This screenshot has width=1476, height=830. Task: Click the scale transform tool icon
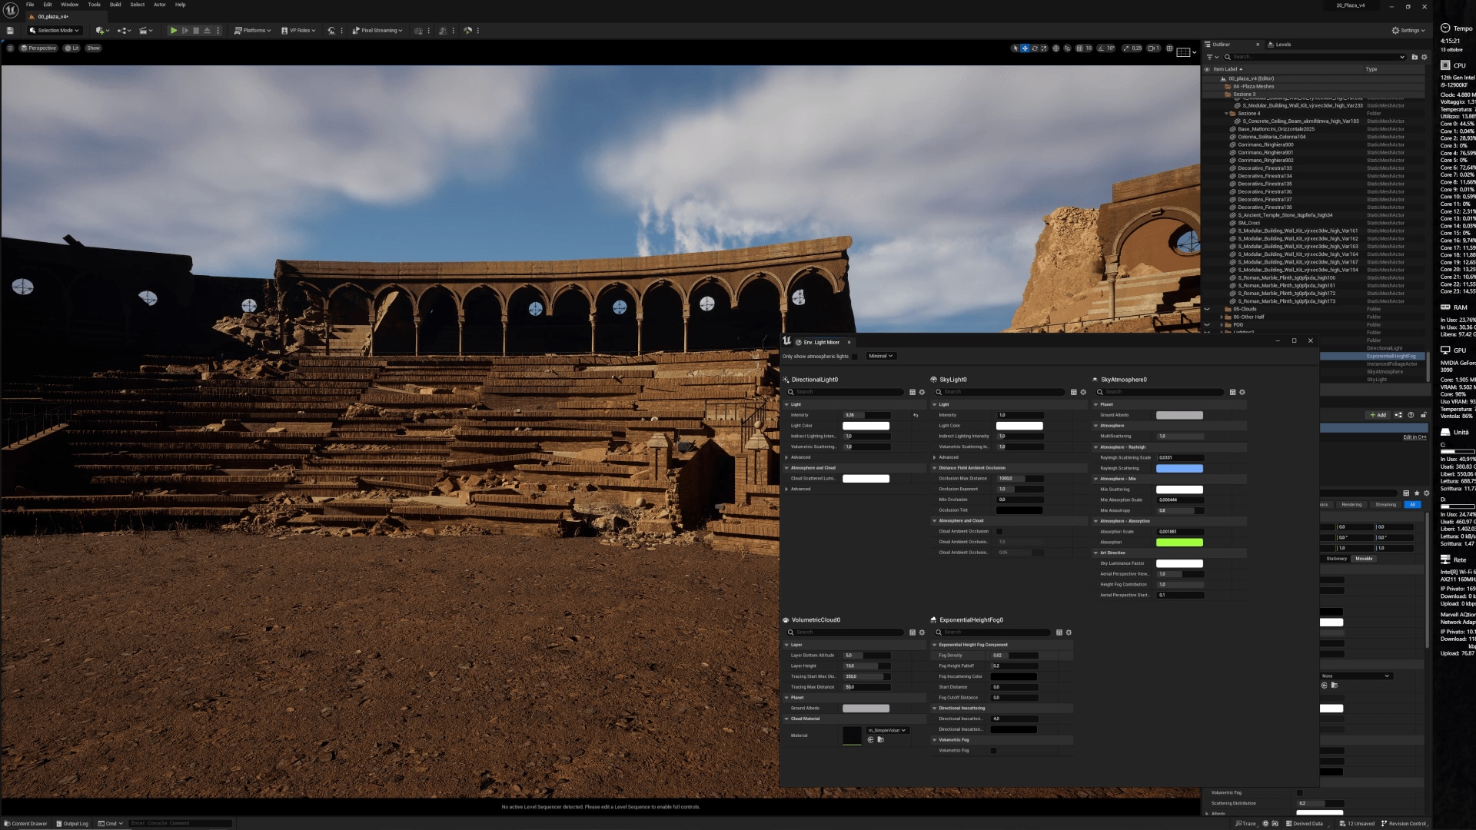(1044, 48)
